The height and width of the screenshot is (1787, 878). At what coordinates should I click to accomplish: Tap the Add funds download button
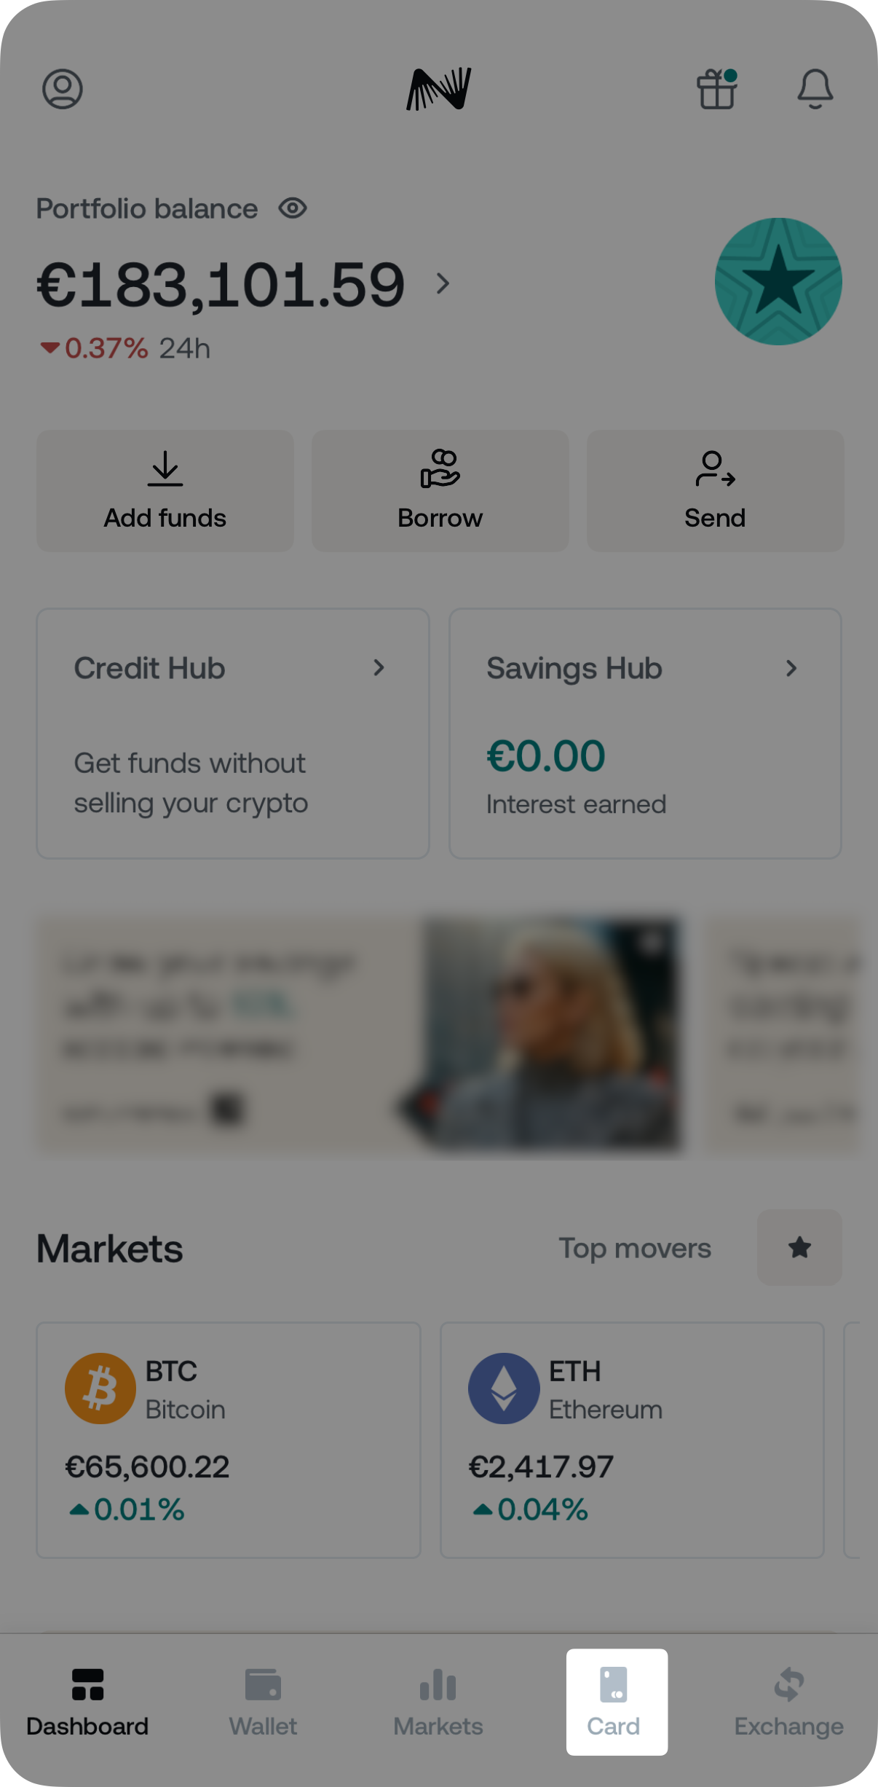point(165,490)
